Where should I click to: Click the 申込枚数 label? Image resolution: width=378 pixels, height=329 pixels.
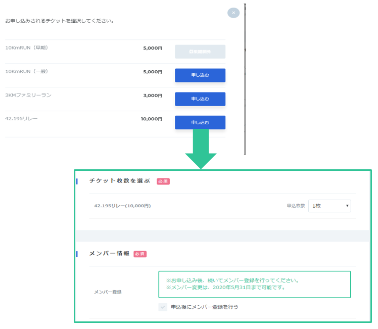coord(296,206)
